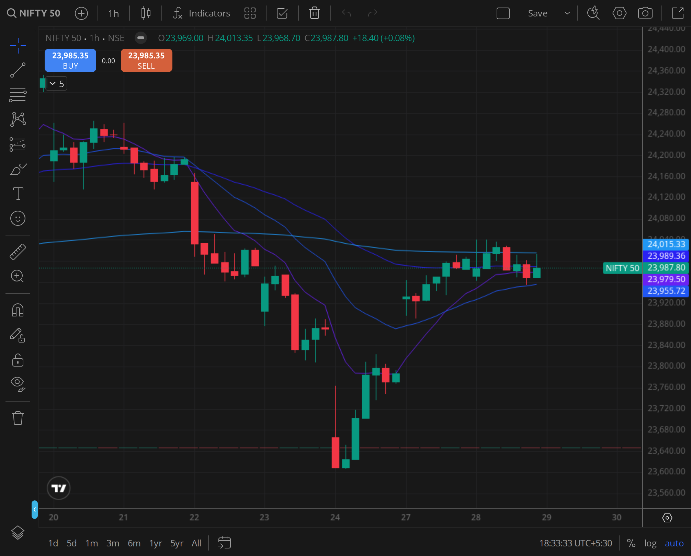
Task: Select the pattern drawing tool
Action: click(18, 119)
